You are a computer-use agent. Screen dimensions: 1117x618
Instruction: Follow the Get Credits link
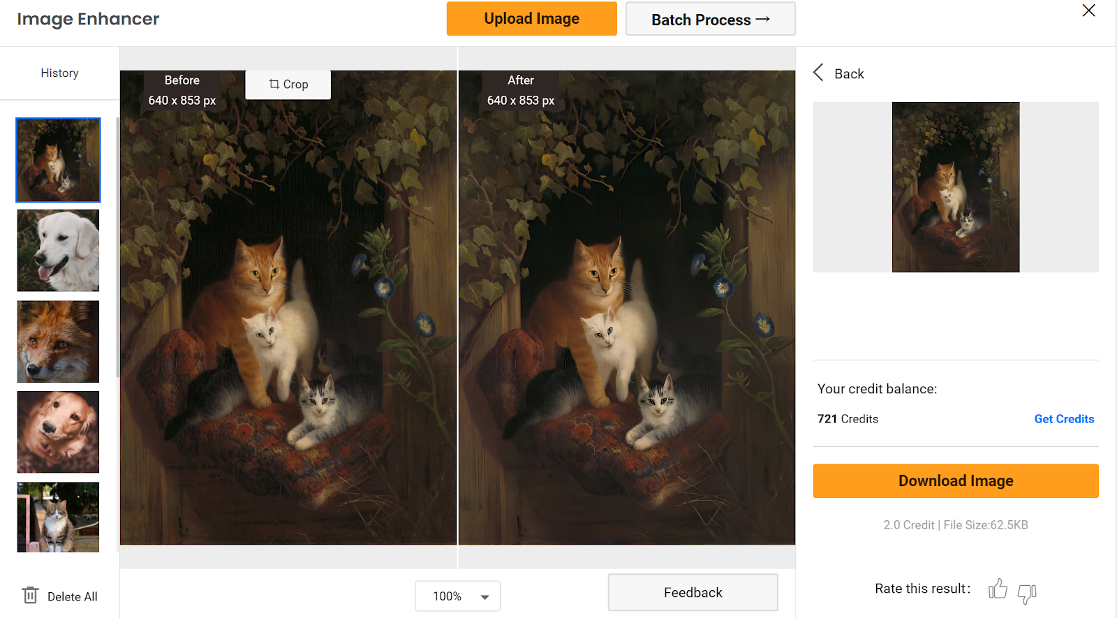coord(1064,419)
